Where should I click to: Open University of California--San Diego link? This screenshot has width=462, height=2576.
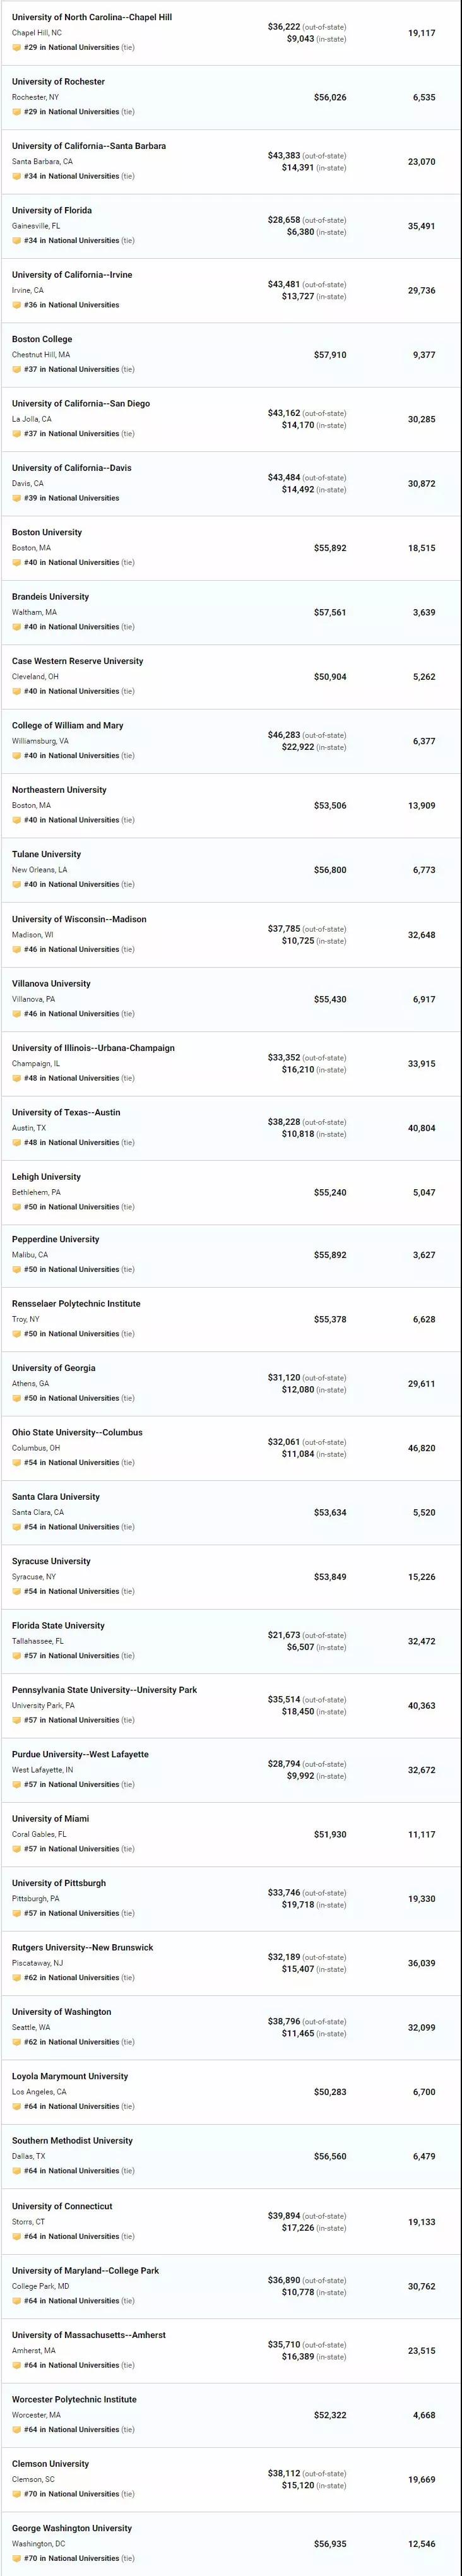pos(81,403)
